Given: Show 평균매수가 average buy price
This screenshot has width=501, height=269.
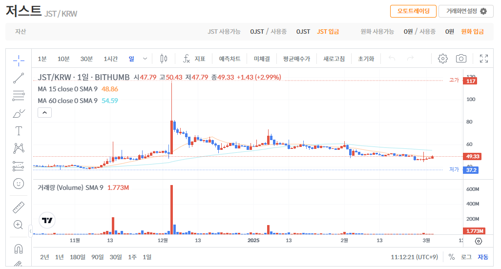Looking at the screenshot, I should 296,59.
